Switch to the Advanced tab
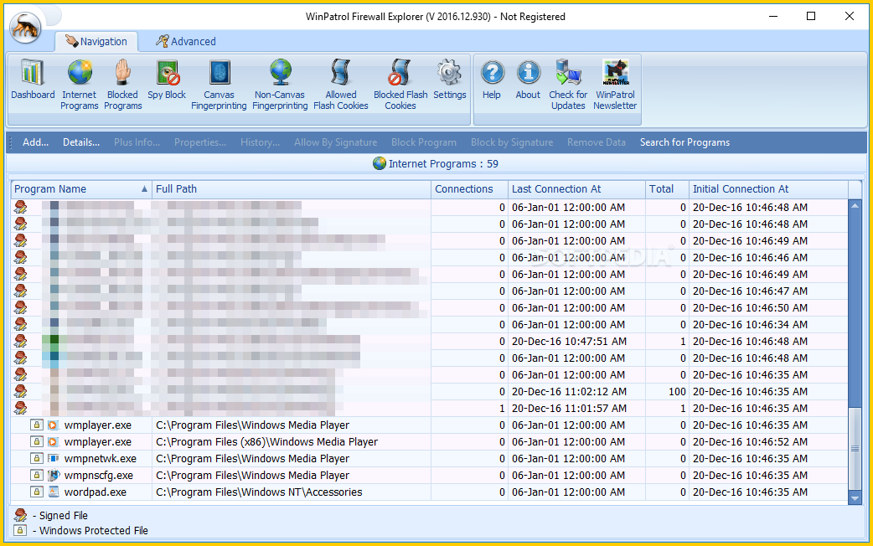The height and width of the screenshot is (546, 873). [x=185, y=41]
